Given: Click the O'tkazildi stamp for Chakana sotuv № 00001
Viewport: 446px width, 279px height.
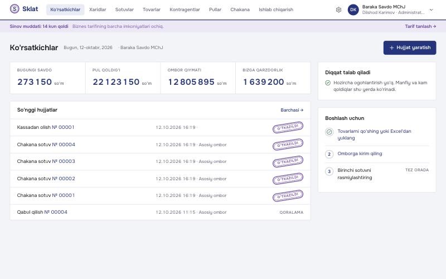Looking at the screenshot, I should pos(288,196).
